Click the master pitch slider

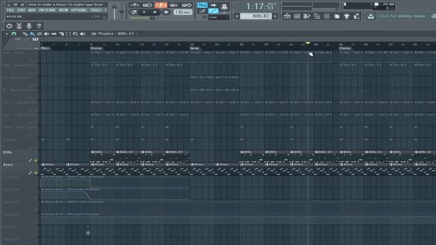click(x=122, y=12)
